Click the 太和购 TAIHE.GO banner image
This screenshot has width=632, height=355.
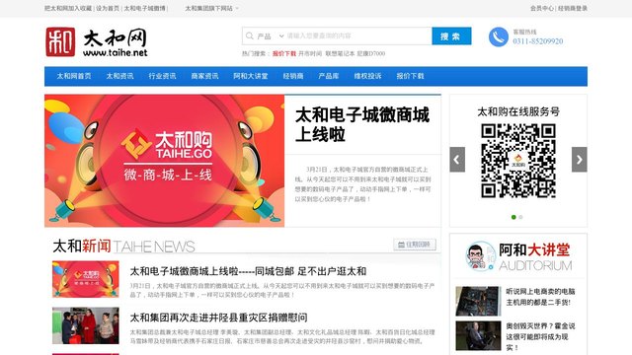(x=165, y=161)
